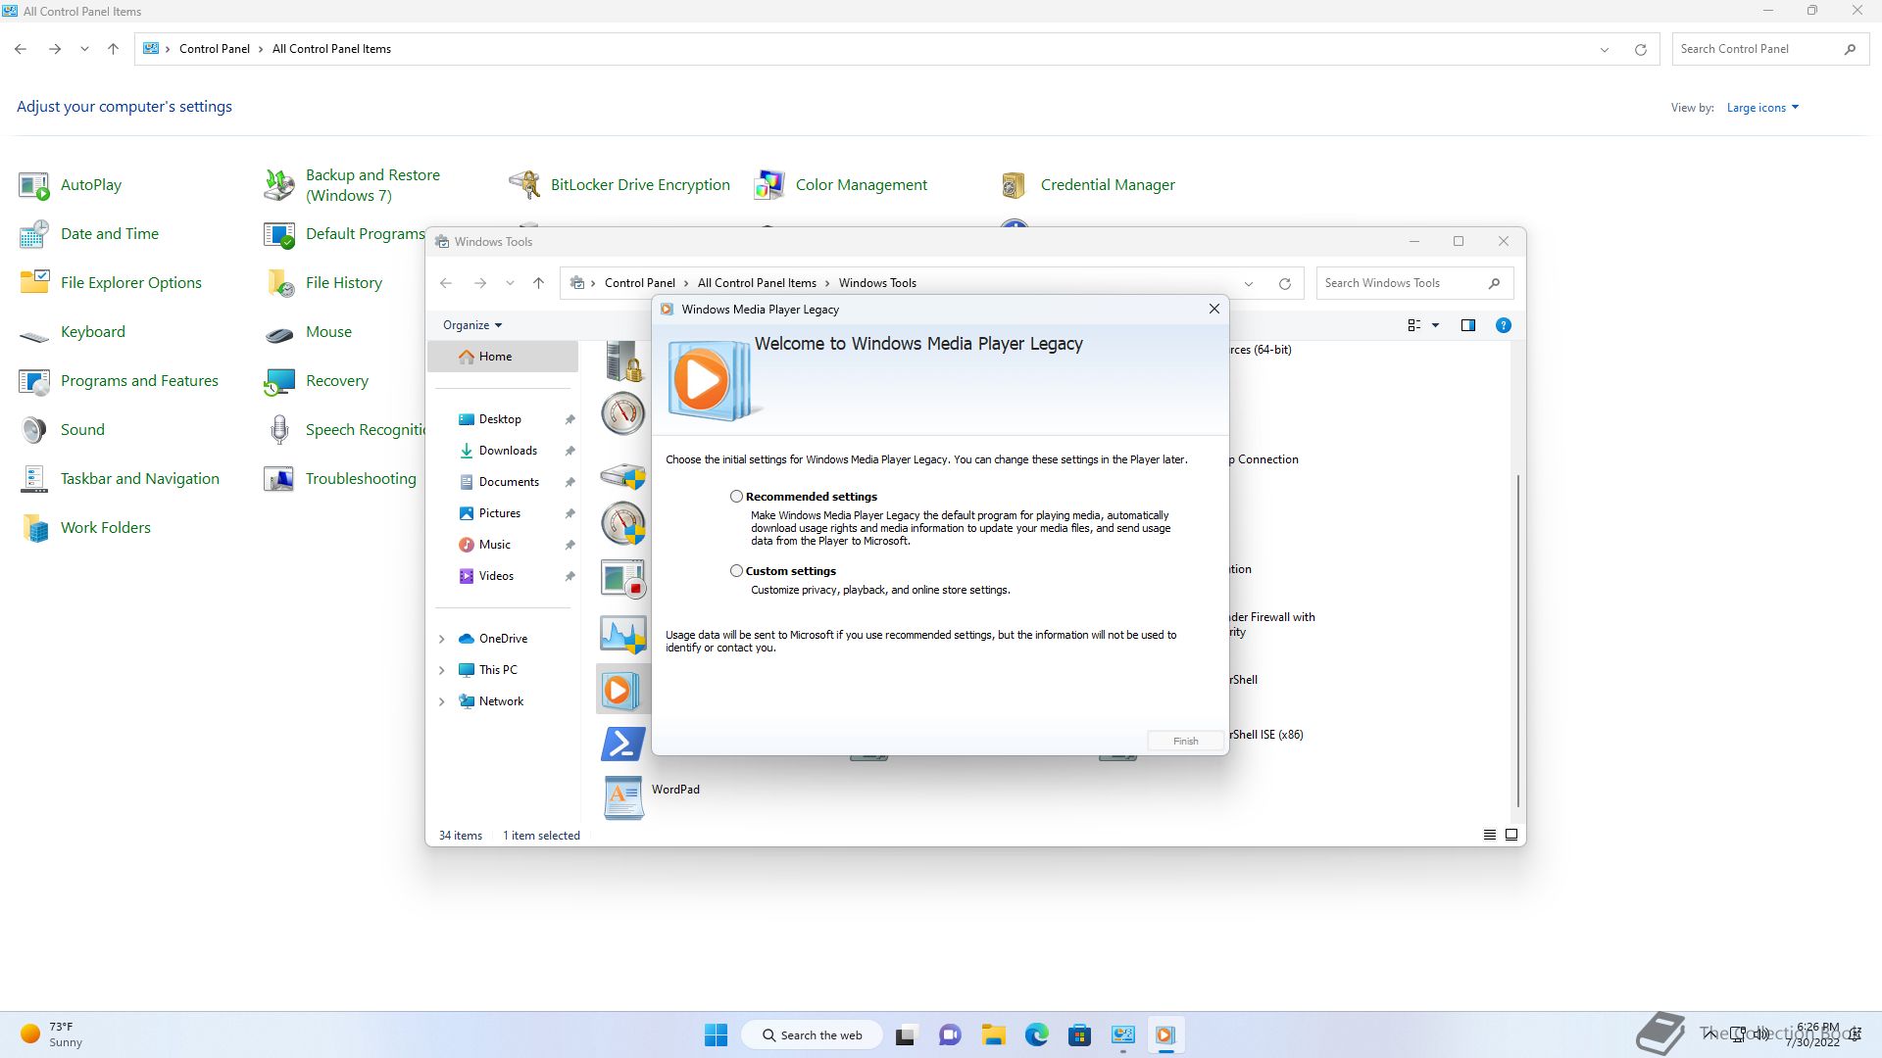
Task: Open the Organize menu in Windows Tools
Action: [x=472, y=325]
